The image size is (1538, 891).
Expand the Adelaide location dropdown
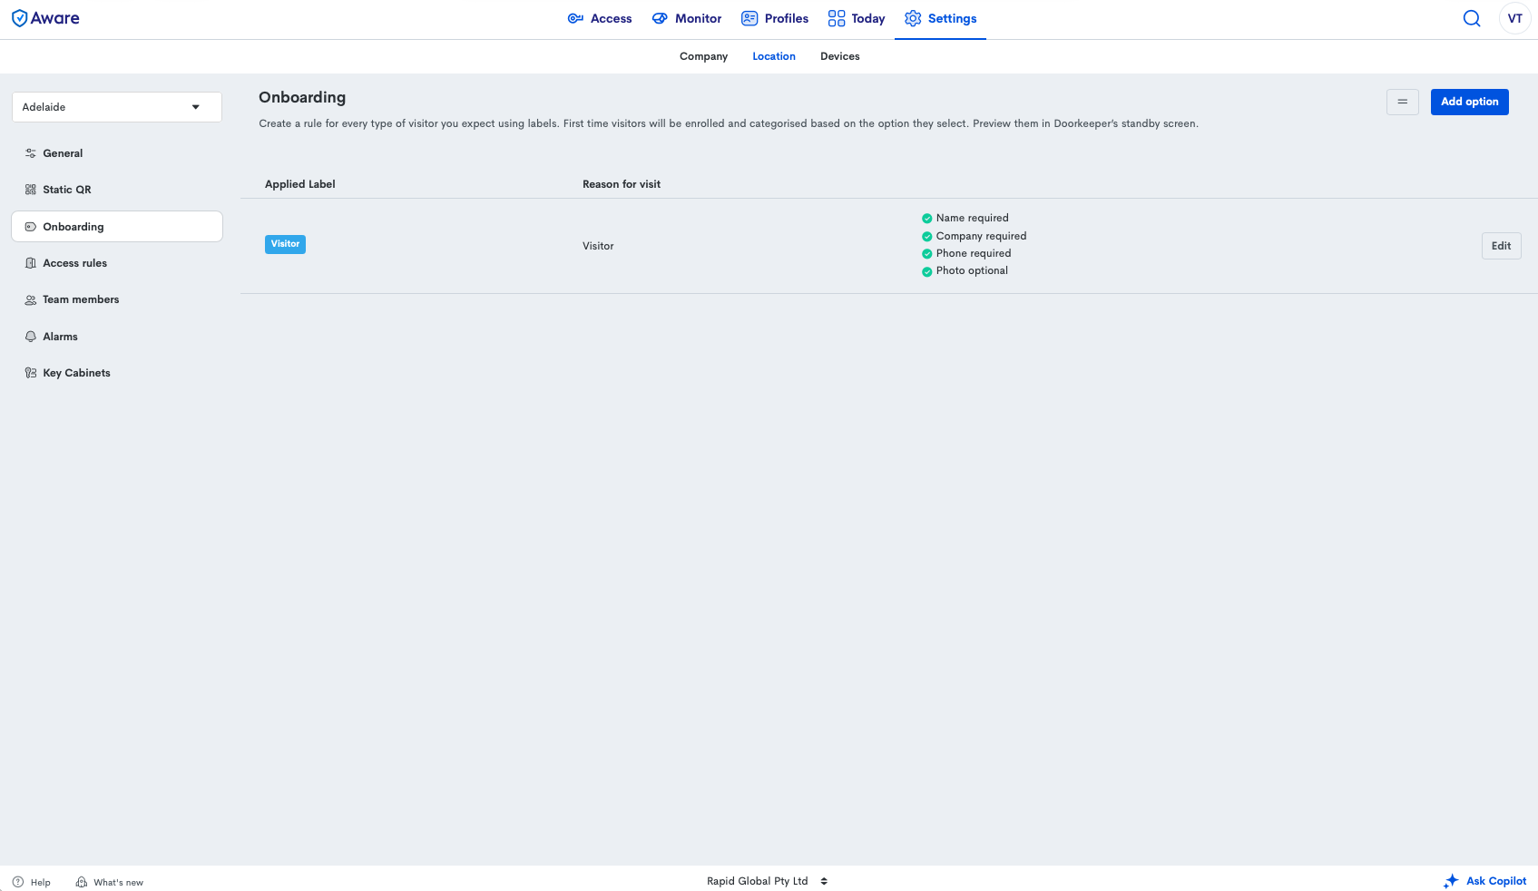[x=116, y=107]
